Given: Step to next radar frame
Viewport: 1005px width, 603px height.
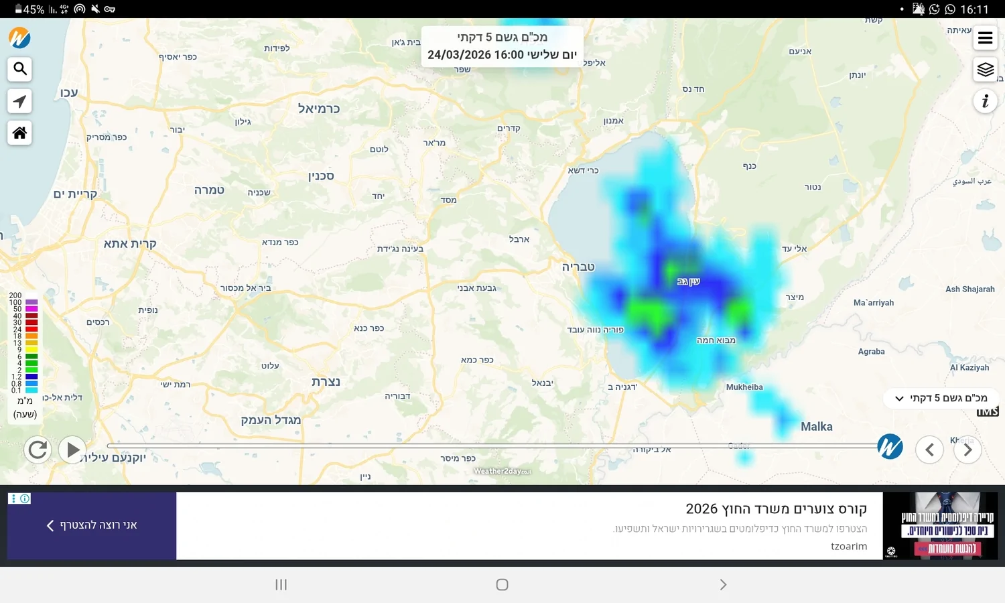Looking at the screenshot, I should coord(967,450).
